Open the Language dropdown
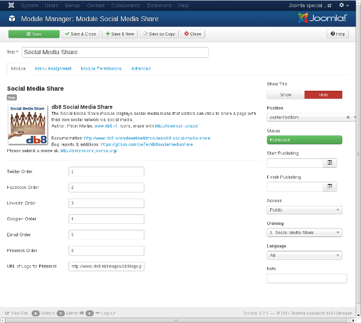Screen dimensions: 361x323 click(304, 255)
